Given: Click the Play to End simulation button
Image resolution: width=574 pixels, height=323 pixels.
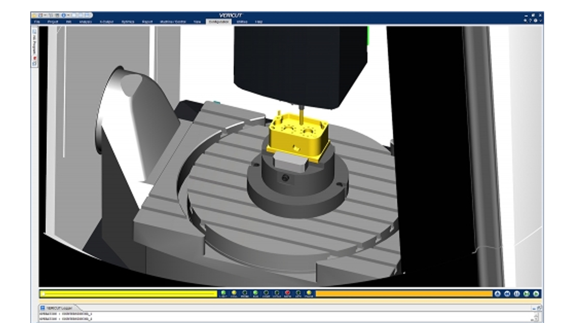Looking at the screenshot, I should coord(536,294).
